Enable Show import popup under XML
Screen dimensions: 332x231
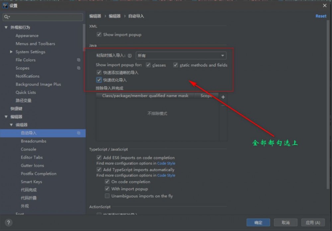[99, 34]
